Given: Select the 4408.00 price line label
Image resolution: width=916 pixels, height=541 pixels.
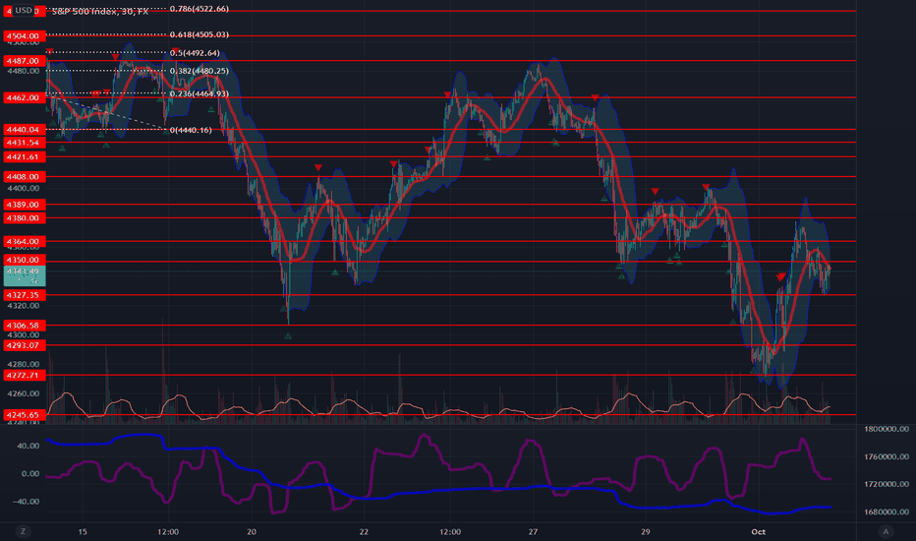Looking at the screenshot, I should coord(24,176).
